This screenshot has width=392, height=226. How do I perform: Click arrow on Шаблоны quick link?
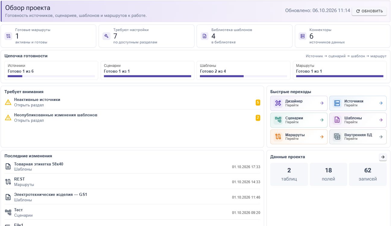pyautogui.click(x=381, y=120)
